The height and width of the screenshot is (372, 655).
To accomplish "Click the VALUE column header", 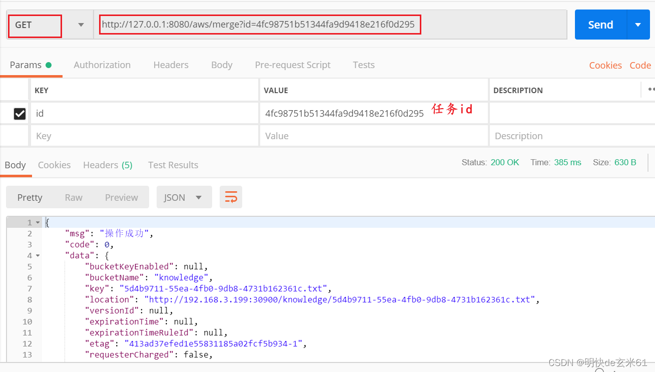I will (x=276, y=91).
